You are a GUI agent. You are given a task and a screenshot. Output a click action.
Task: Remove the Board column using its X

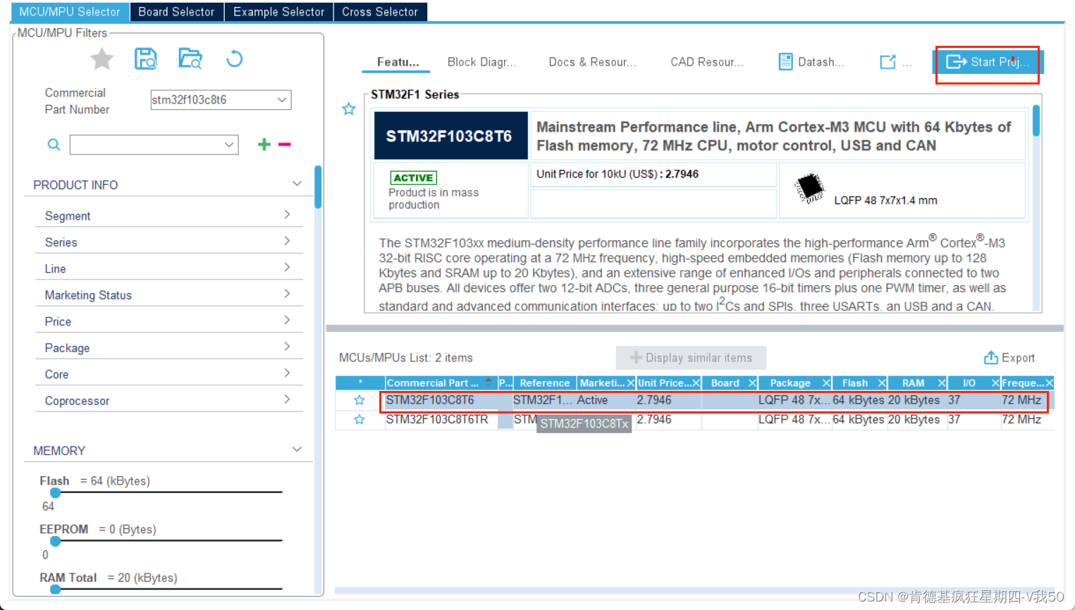(x=752, y=383)
